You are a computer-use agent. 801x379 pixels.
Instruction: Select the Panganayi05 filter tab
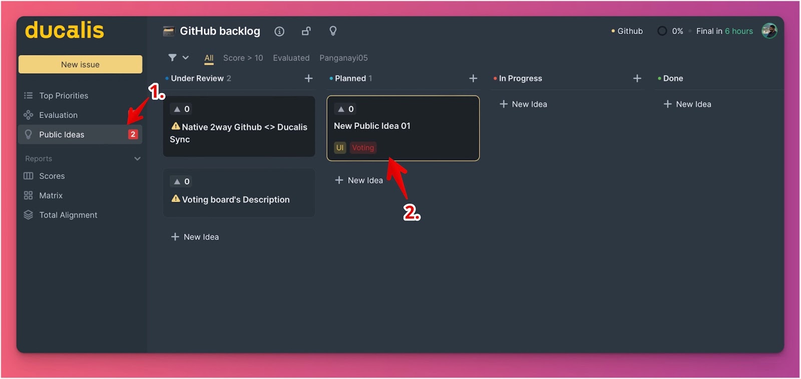click(343, 58)
